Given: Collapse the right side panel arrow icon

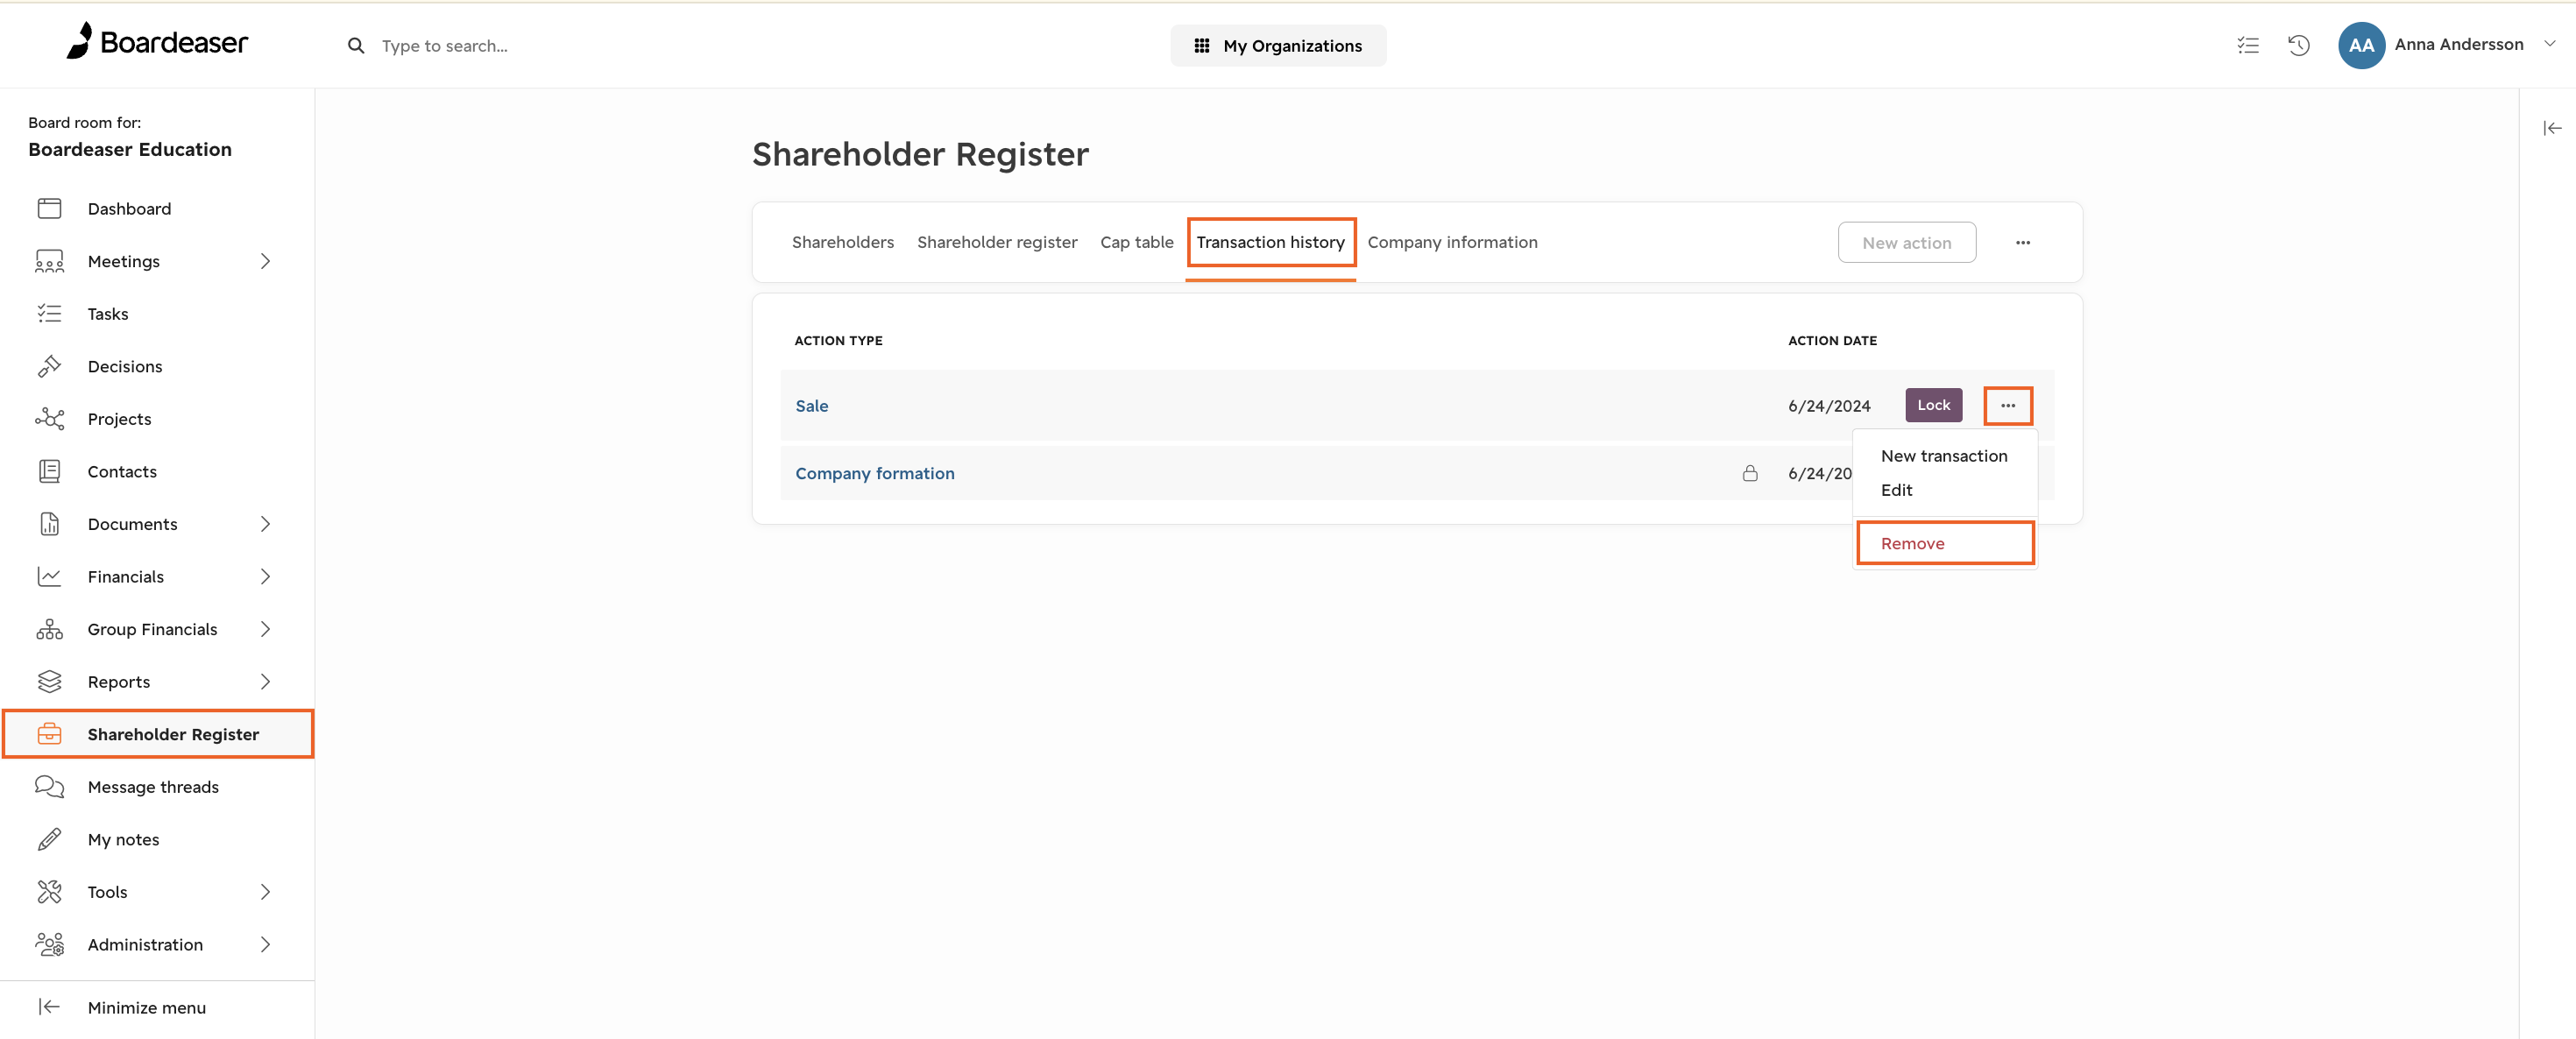Looking at the screenshot, I should [x=2552, y=128].
